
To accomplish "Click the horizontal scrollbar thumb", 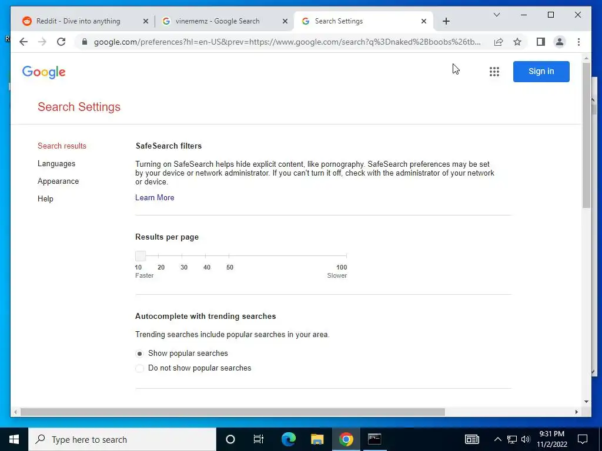I will pos(232,412).
